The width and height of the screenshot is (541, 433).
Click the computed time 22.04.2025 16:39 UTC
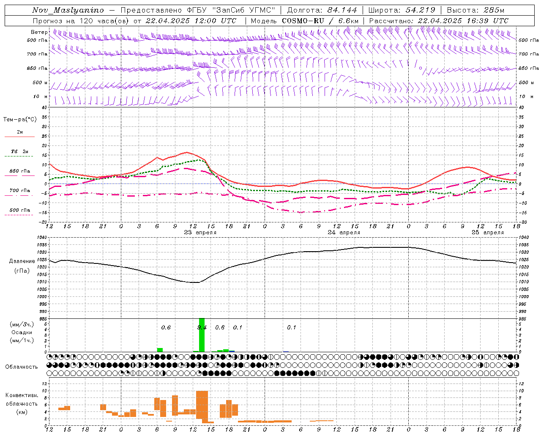[463, 20]
